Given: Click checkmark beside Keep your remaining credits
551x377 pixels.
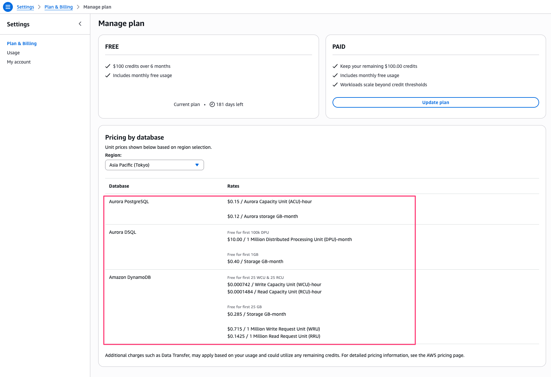Looking at the screenshot, I should [335, 66].
